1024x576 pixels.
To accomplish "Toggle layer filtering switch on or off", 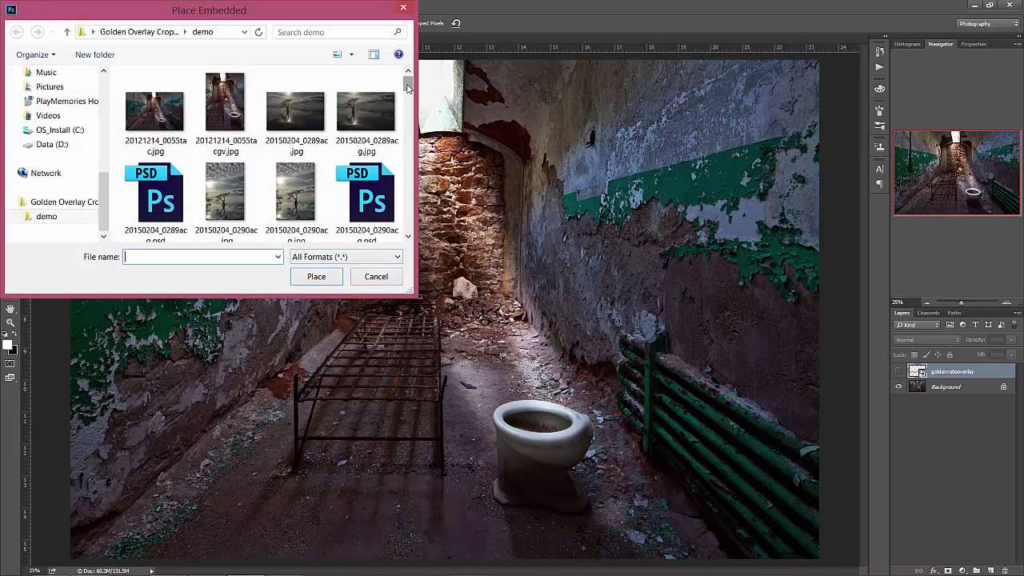I will coord(1014,325).
